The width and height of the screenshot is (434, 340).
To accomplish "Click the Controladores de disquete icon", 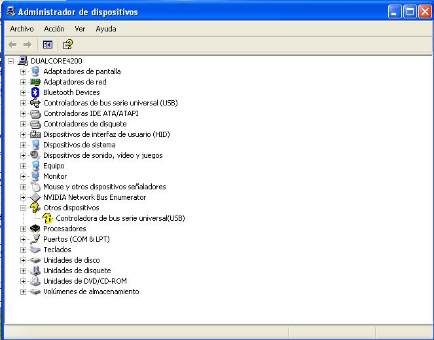I will pos(35,124).
